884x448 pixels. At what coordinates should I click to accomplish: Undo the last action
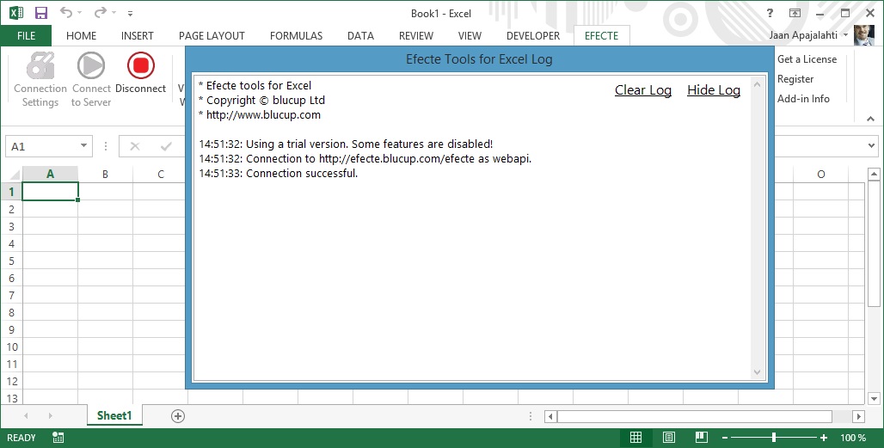pos(66,13)
